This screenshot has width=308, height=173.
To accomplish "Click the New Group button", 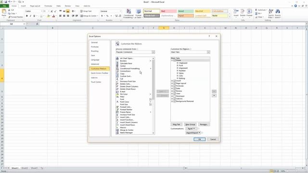I will pyautogui.click(x=191, y=124).
